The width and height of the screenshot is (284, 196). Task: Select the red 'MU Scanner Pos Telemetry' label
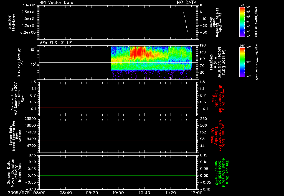click(218, 136)
